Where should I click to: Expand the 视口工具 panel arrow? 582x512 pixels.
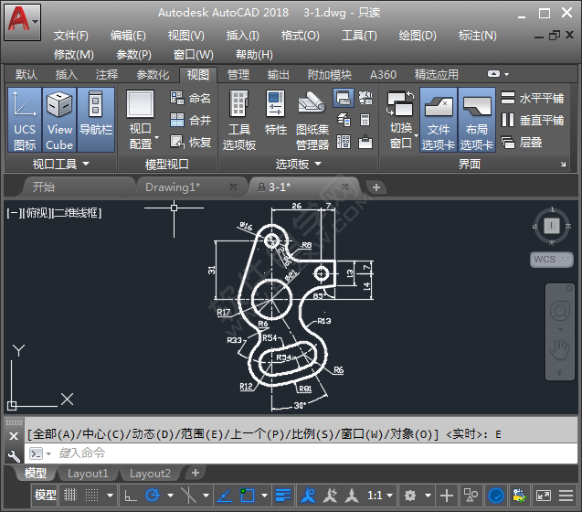click(86, 164)
